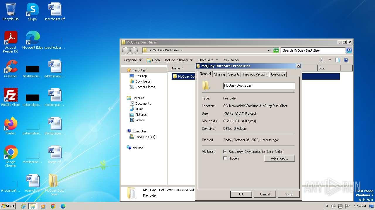Click Cancel in Properties dialog

(x=265, y=194)
